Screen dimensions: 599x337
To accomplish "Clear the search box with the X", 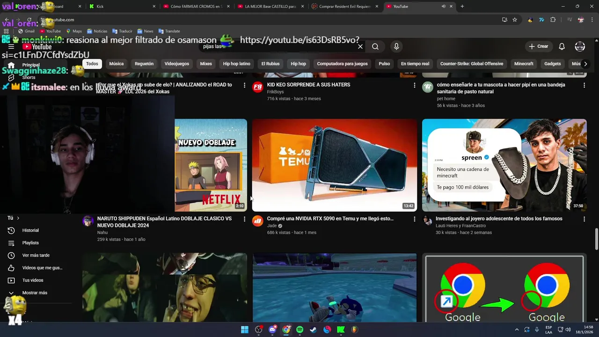I will [360, 47].
